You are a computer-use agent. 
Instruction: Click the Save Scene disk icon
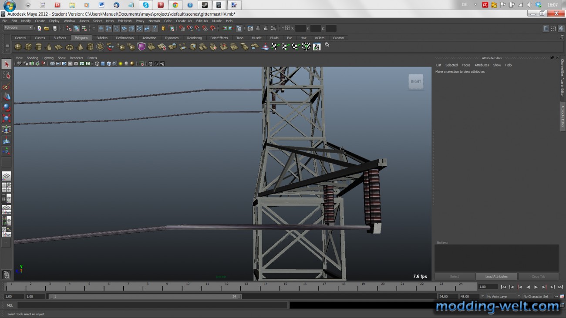[x=54, y=28]
